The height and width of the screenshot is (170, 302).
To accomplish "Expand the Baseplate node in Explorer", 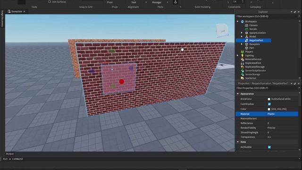I will tap(242, 44).
